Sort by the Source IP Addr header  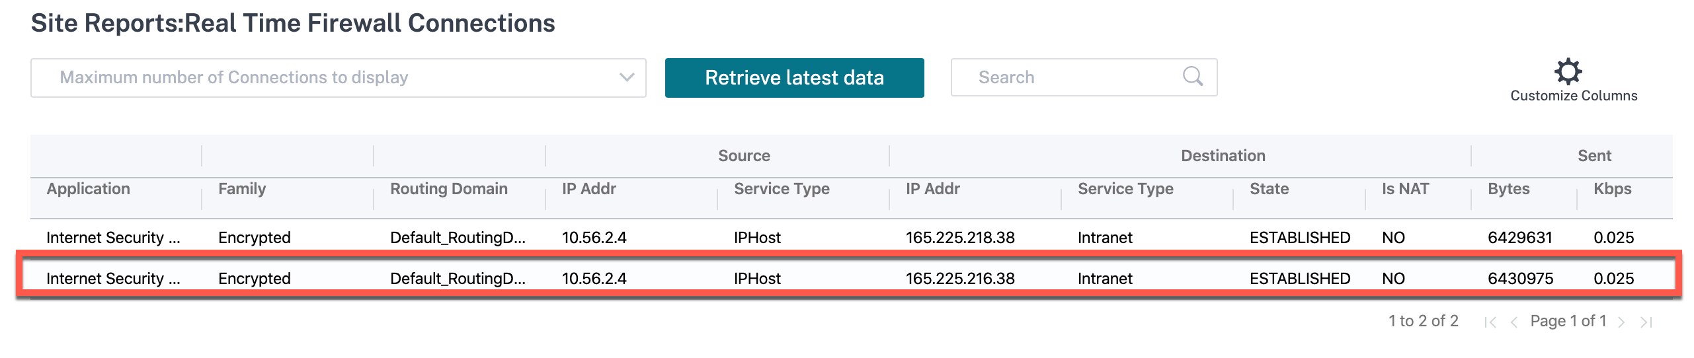coord(589,189)
